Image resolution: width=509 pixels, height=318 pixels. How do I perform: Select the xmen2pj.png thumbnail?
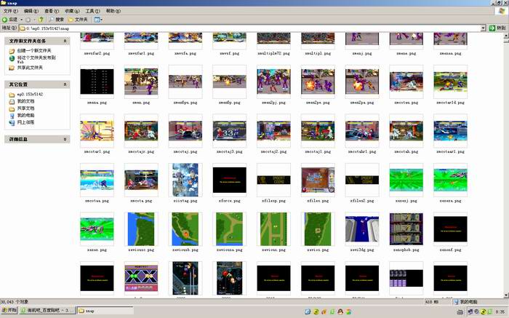click(273, 82)
